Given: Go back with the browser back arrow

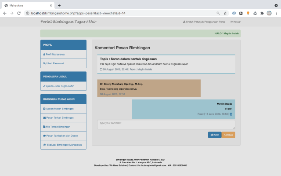Looking at the screenshot, I should [5, 13].
